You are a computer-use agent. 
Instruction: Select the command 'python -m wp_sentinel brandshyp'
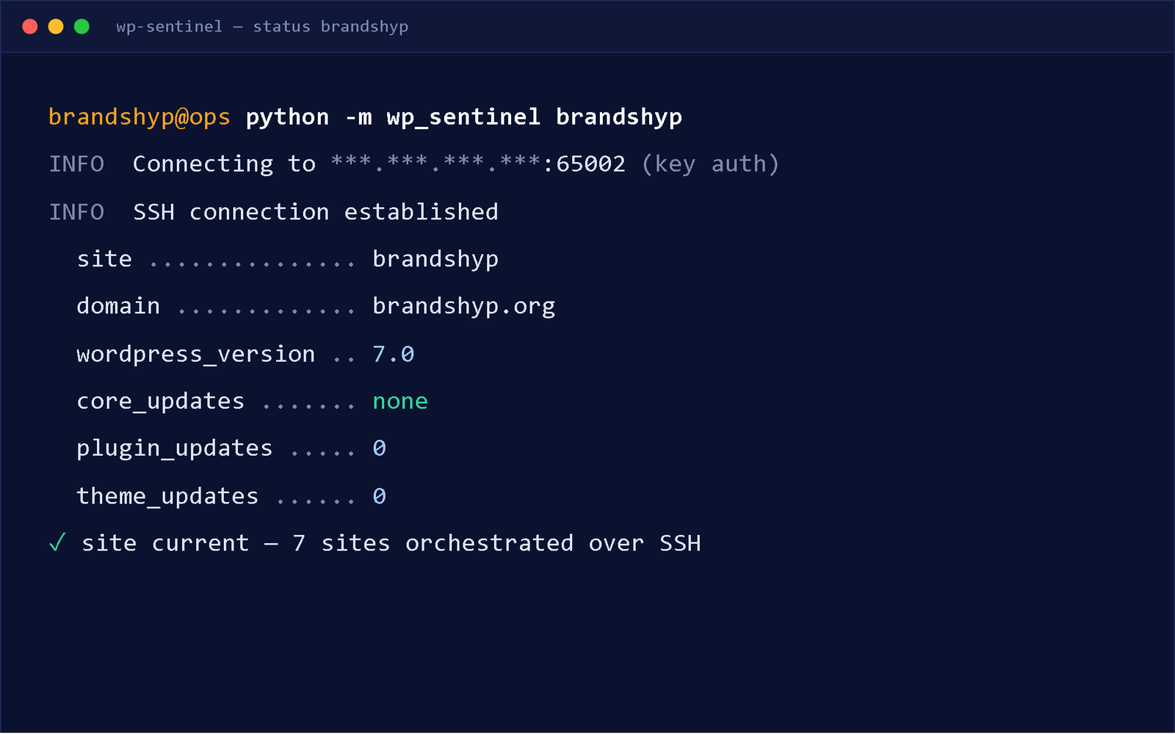click(x=464, y=117)
